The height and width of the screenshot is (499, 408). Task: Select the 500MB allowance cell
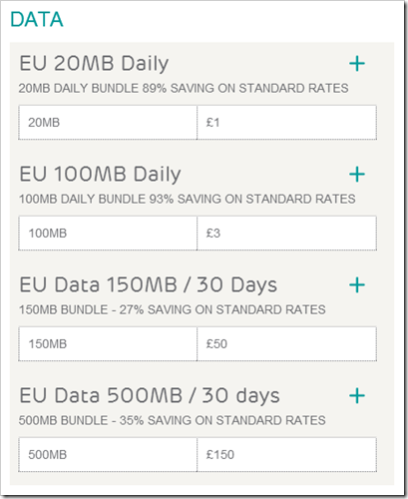108,455
